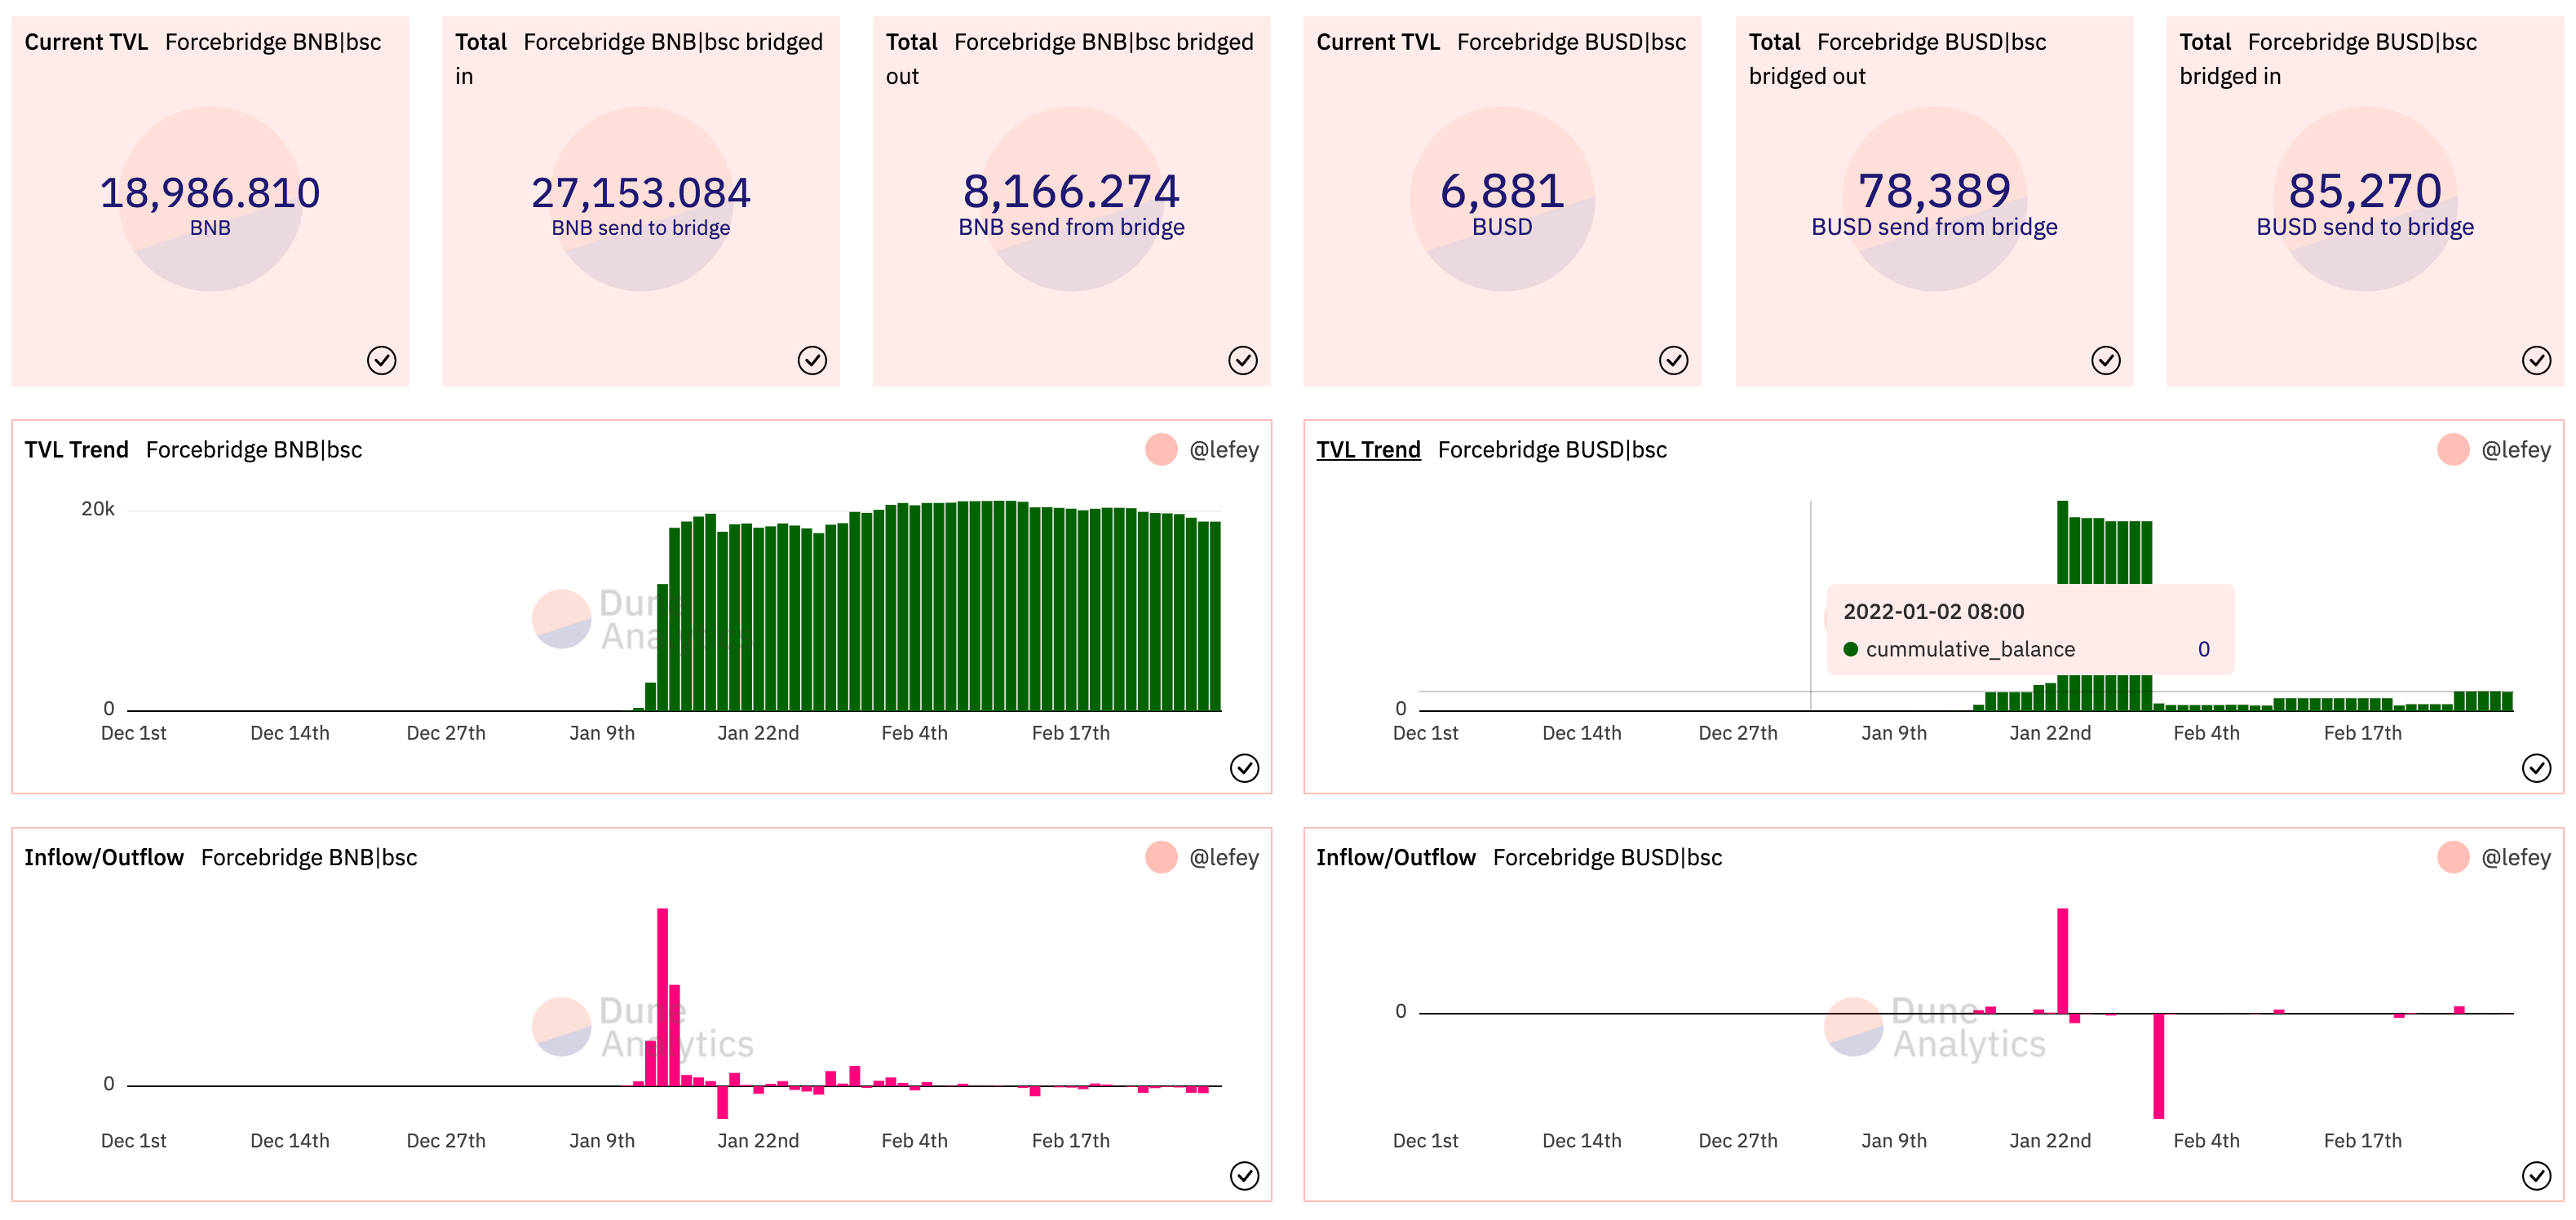Open the TVL Trend Forcebridge BUSD title link
The width and height of the screenshot is (2576, 1220).
click(x=1367, y=450)
